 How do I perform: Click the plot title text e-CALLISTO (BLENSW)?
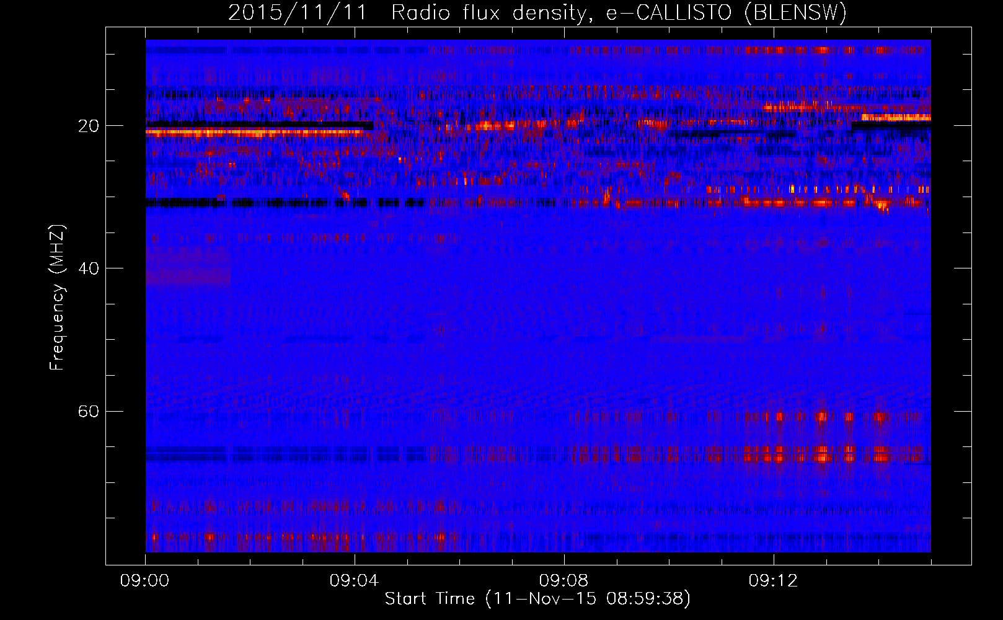tap(726, 13)
